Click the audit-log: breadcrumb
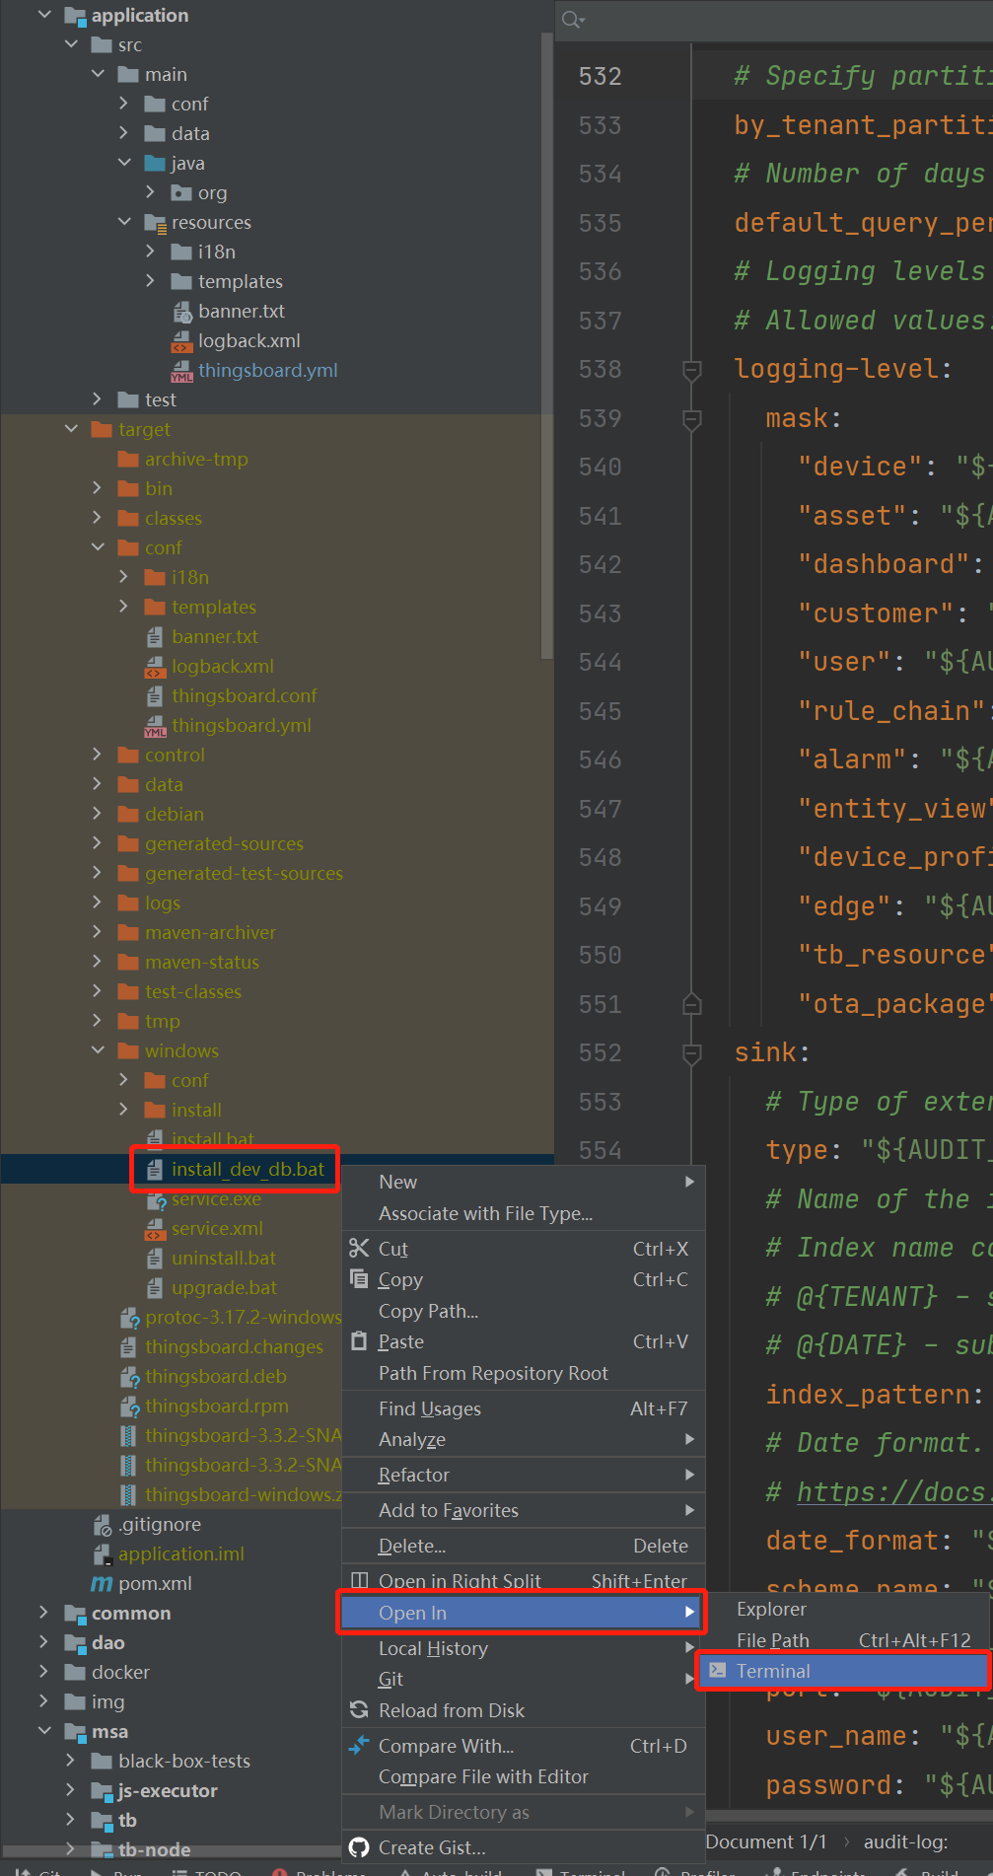Viewport: 993px width, 1876px height. coord(905,1841)
